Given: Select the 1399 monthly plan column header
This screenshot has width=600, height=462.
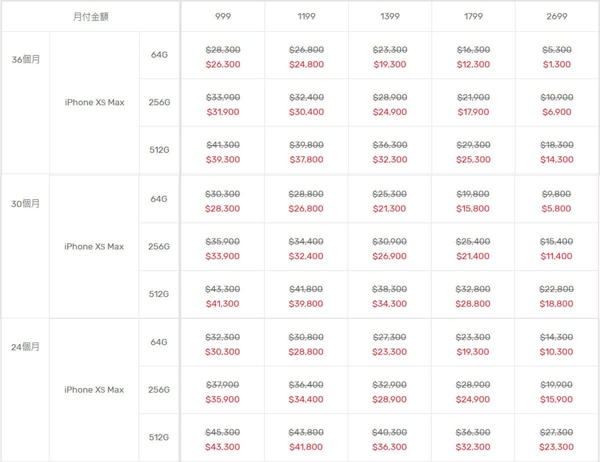Looking at the screenshot, I should coord(389,16).
